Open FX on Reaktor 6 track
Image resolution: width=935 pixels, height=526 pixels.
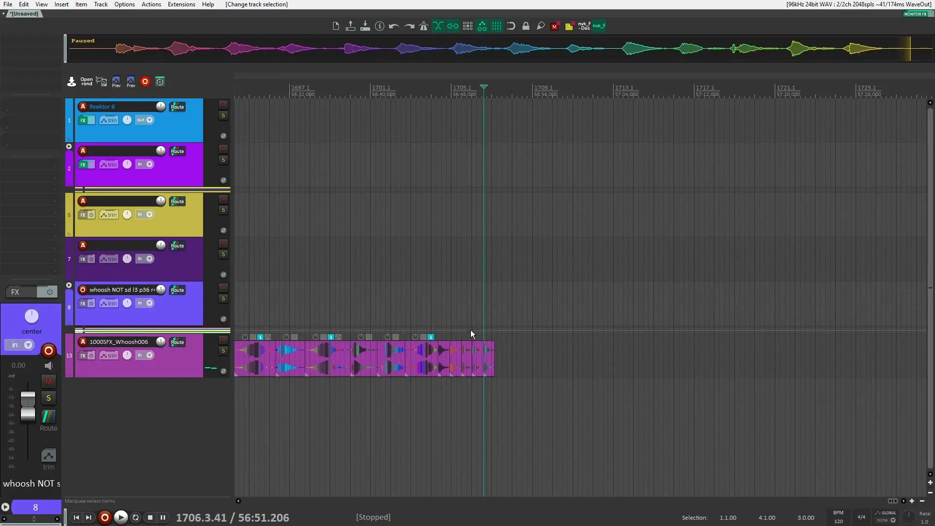click(83, 120)
